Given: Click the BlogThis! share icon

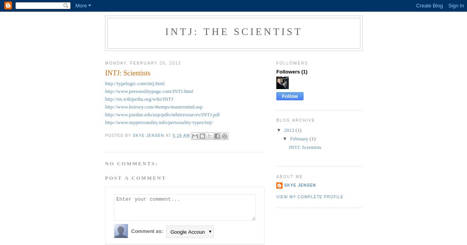Looking at the screenshot, I should pyautogui.click(x=202, y=136).
